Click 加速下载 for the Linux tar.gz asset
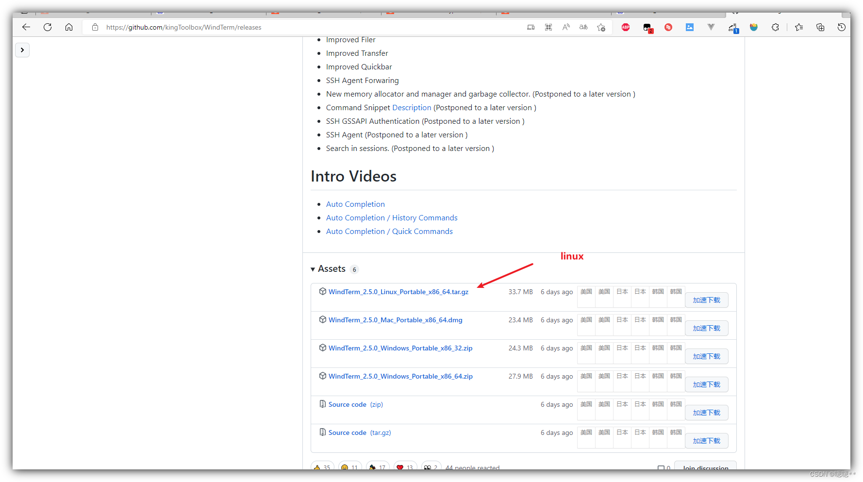 point(707,300)
